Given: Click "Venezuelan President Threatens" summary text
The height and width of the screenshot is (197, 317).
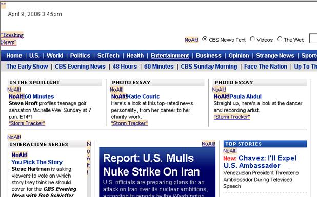Looking at the screenshot, I should point(261,173).
